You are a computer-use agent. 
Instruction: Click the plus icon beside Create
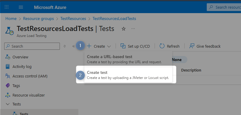(89, 46)
